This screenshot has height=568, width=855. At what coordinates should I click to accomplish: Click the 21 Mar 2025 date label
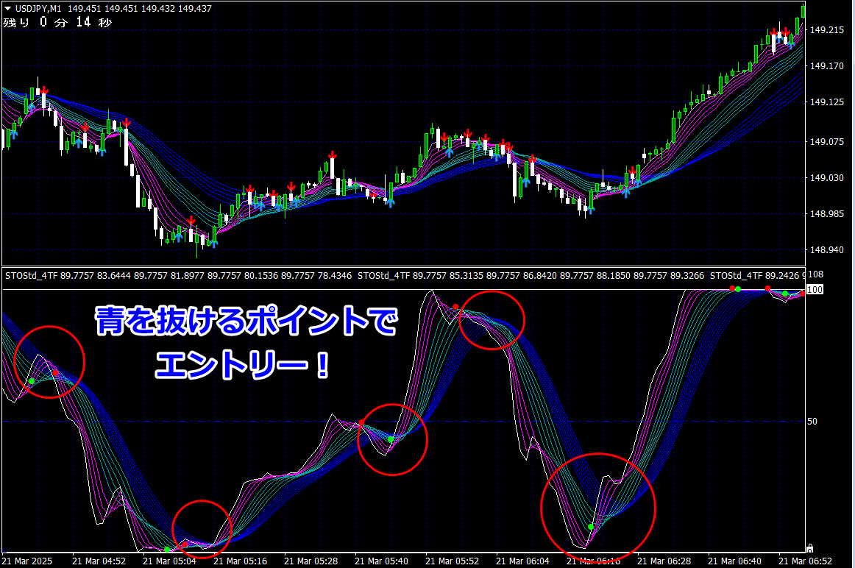click(x=27, y=561)
